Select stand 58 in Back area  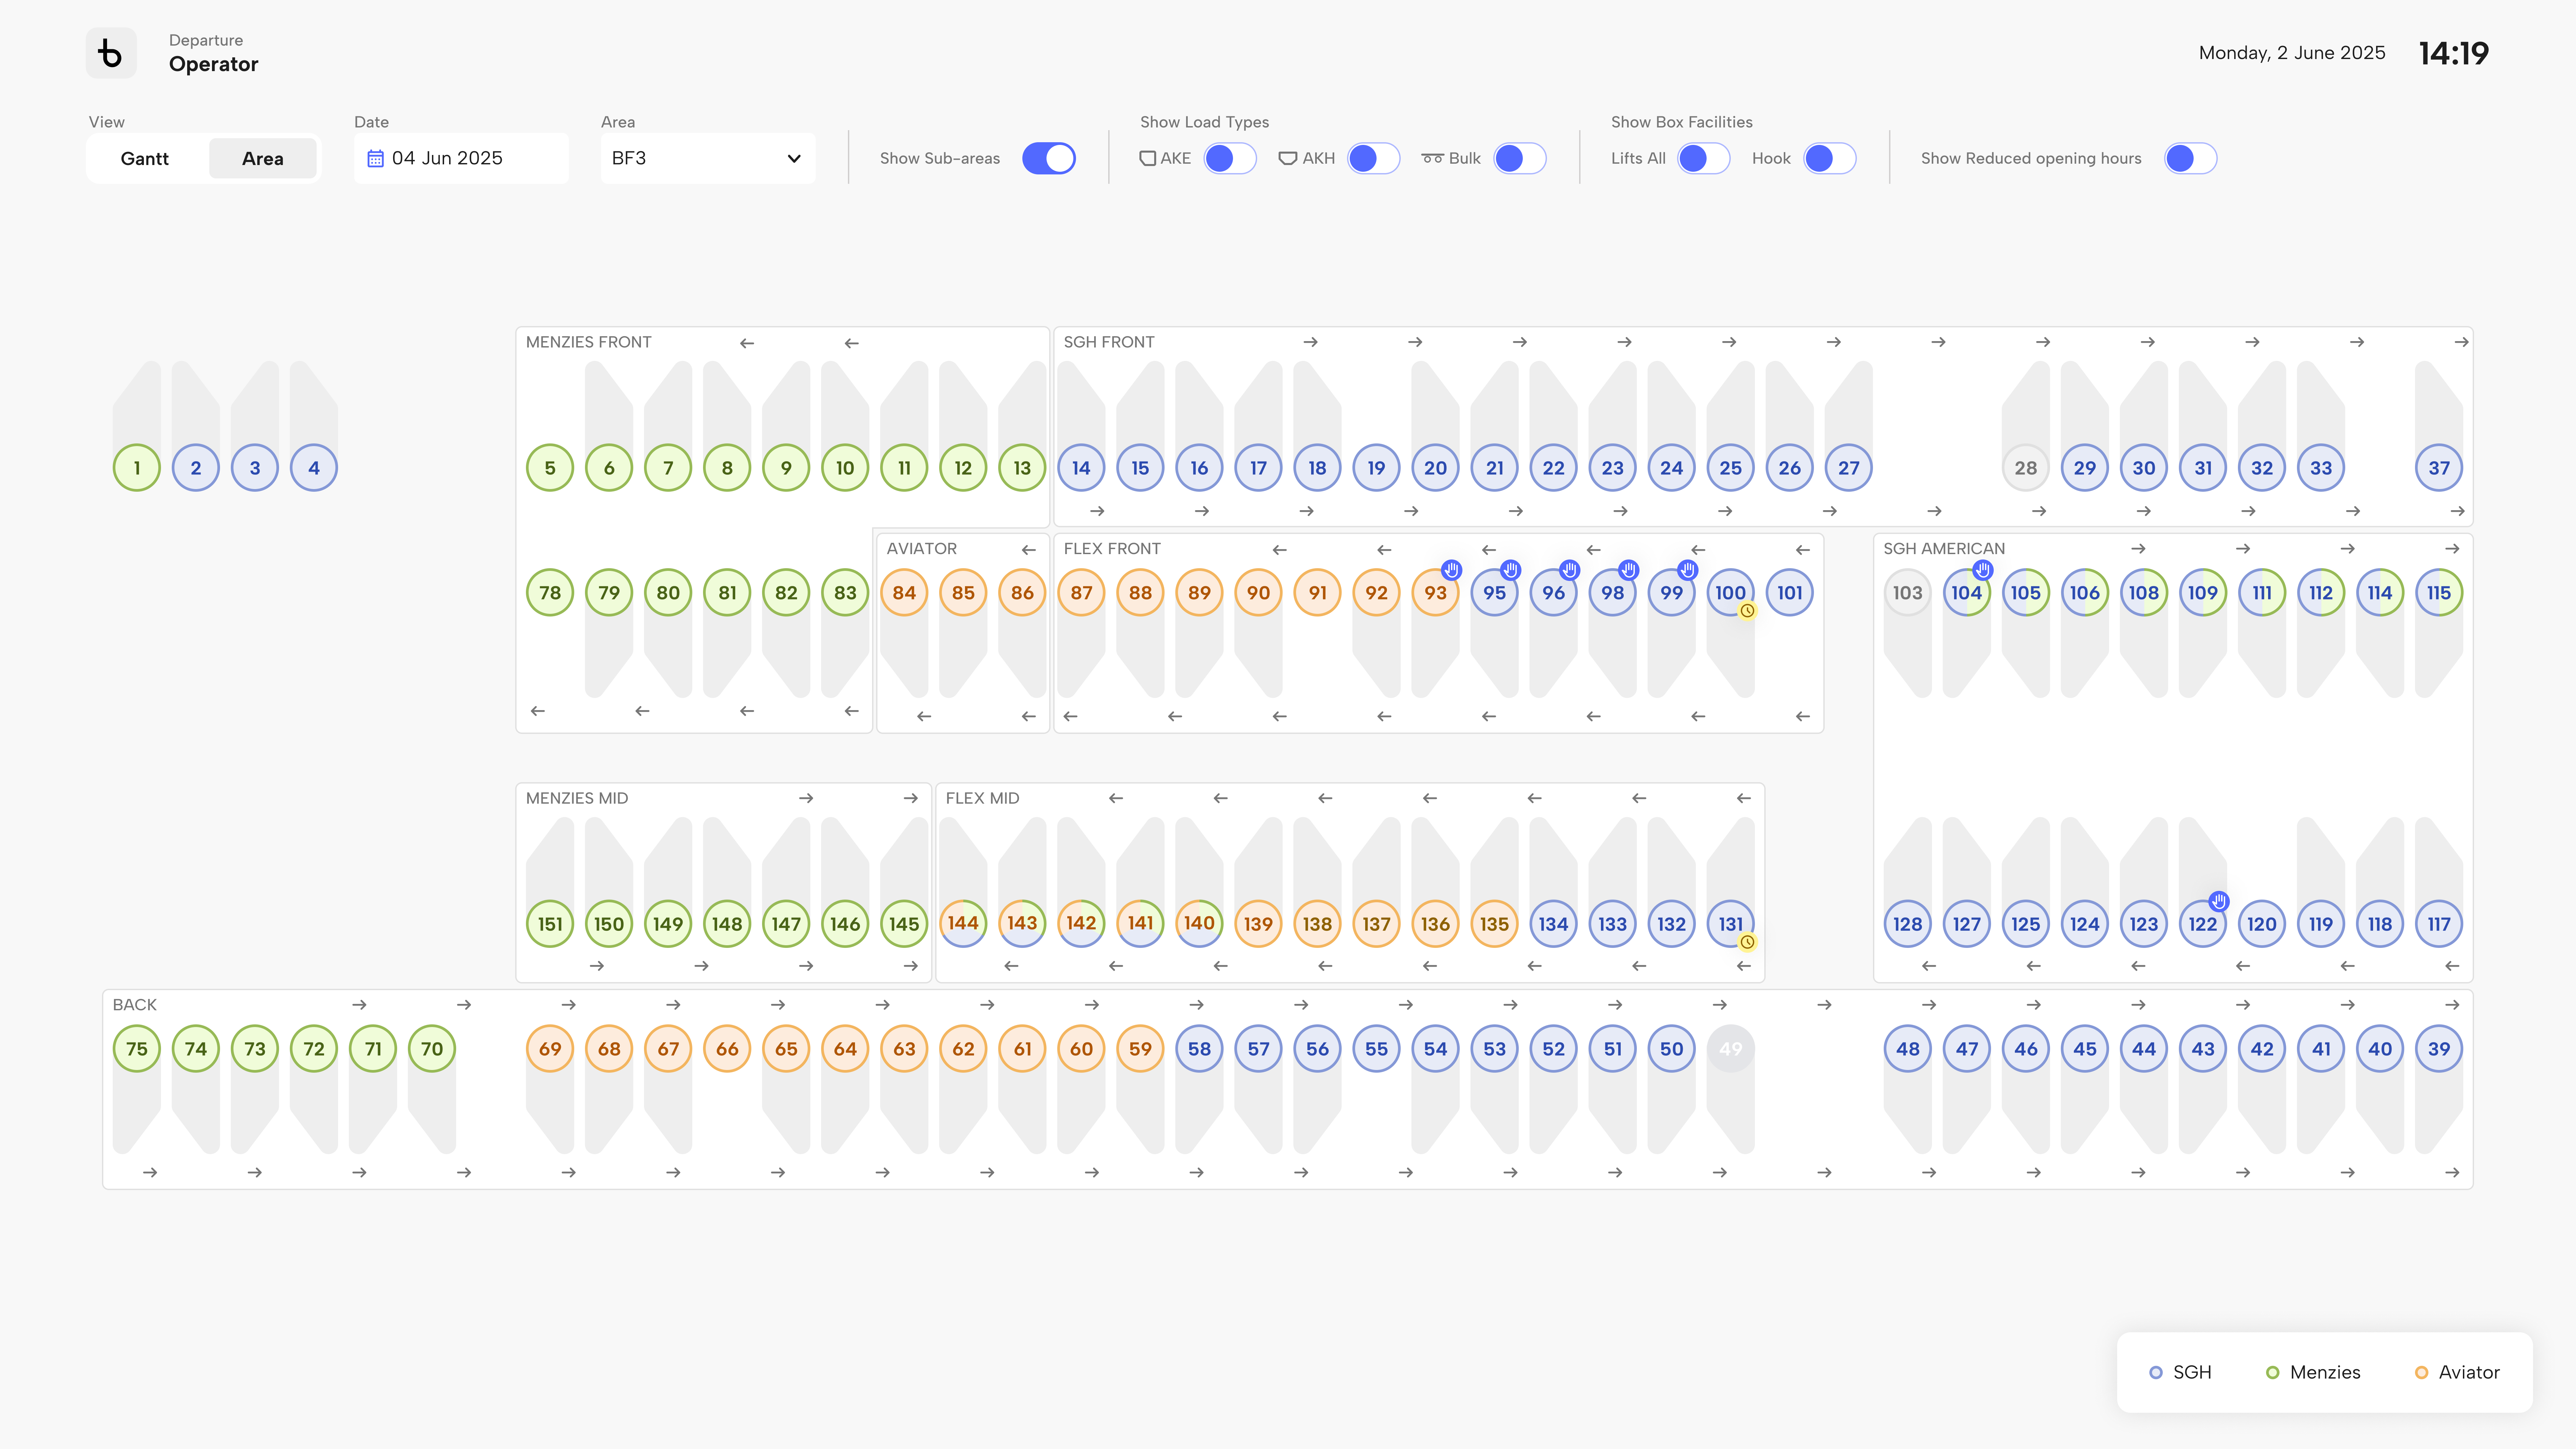pos(1199,1049)
